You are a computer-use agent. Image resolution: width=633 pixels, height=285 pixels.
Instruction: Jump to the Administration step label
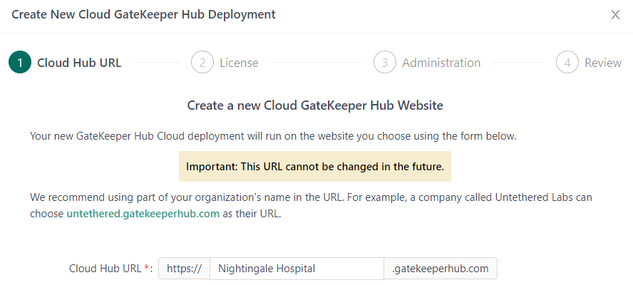click(441, 63)
